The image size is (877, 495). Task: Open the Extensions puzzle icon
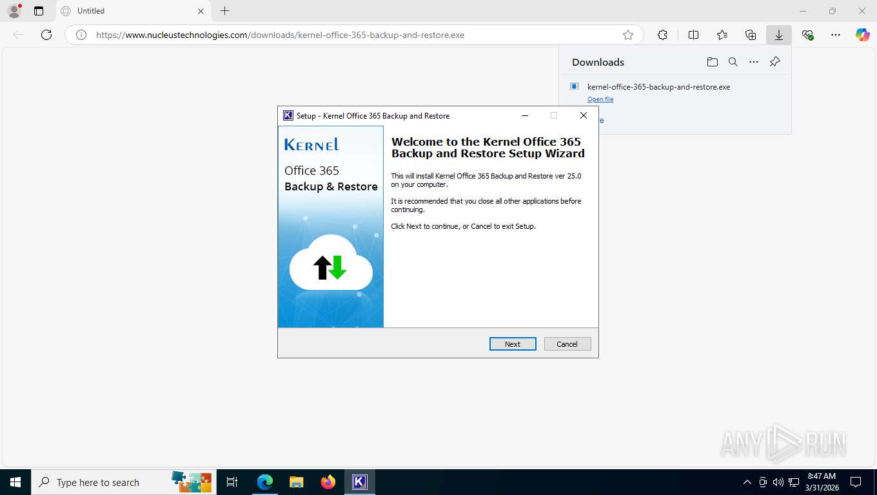pyautogui.click(x=662, y=35)
